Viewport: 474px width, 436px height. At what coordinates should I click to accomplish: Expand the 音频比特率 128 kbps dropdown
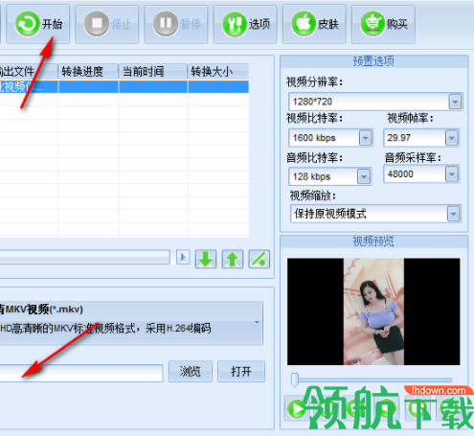pyautogui.click(x=364, y=176)
